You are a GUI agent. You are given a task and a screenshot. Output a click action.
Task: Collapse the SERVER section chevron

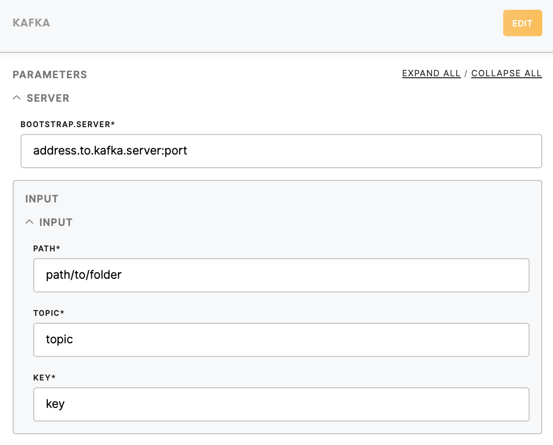point(17,98)
